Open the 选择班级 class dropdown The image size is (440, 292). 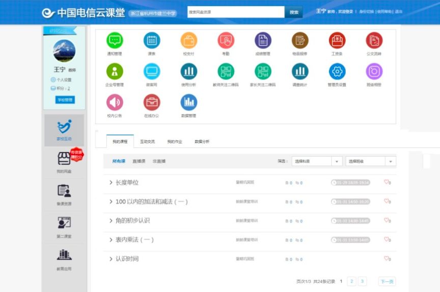370,161
